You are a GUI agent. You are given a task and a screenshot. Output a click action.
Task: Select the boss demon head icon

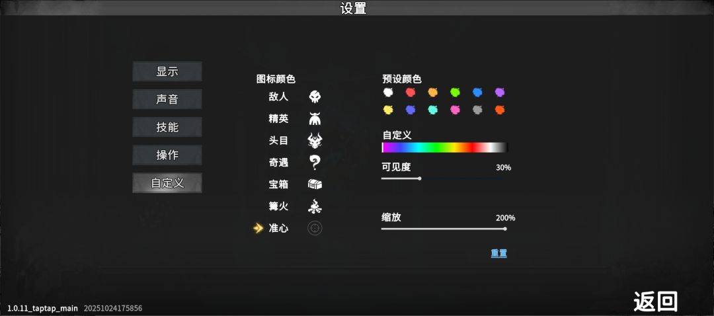click(315, 141)
